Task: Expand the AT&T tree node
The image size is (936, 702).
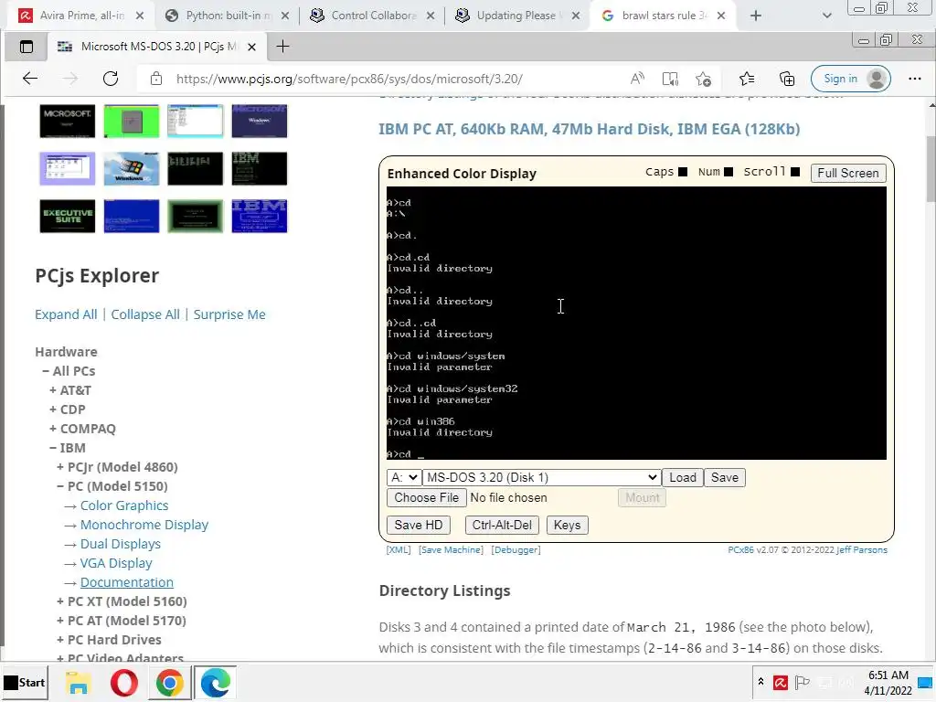Action: click(70, 389)
